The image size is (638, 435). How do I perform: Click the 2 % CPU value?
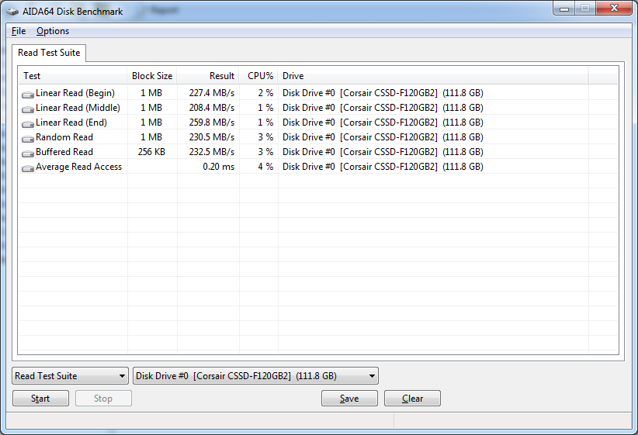(x=265, y=93)
